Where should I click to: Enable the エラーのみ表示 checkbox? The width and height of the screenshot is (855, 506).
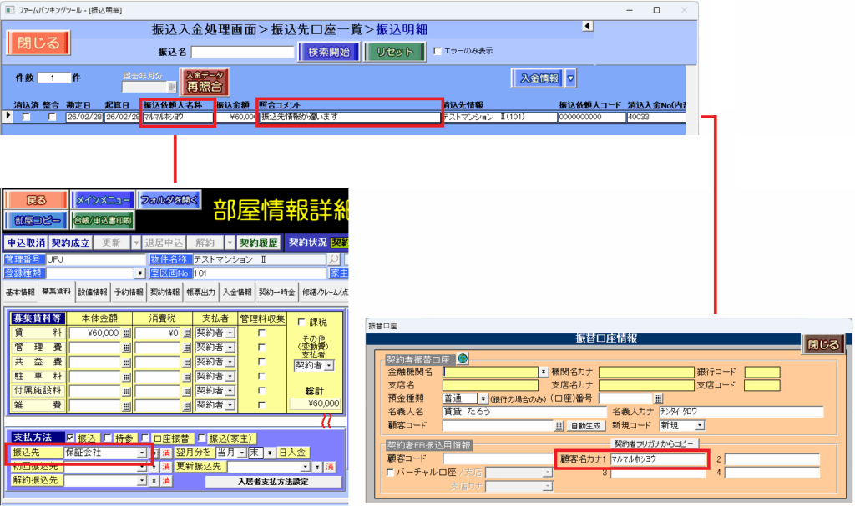tap(438, 51)
